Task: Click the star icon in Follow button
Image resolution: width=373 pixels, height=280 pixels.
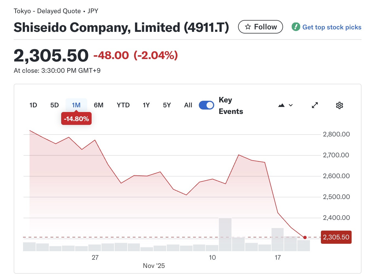Action: (248, 27)
